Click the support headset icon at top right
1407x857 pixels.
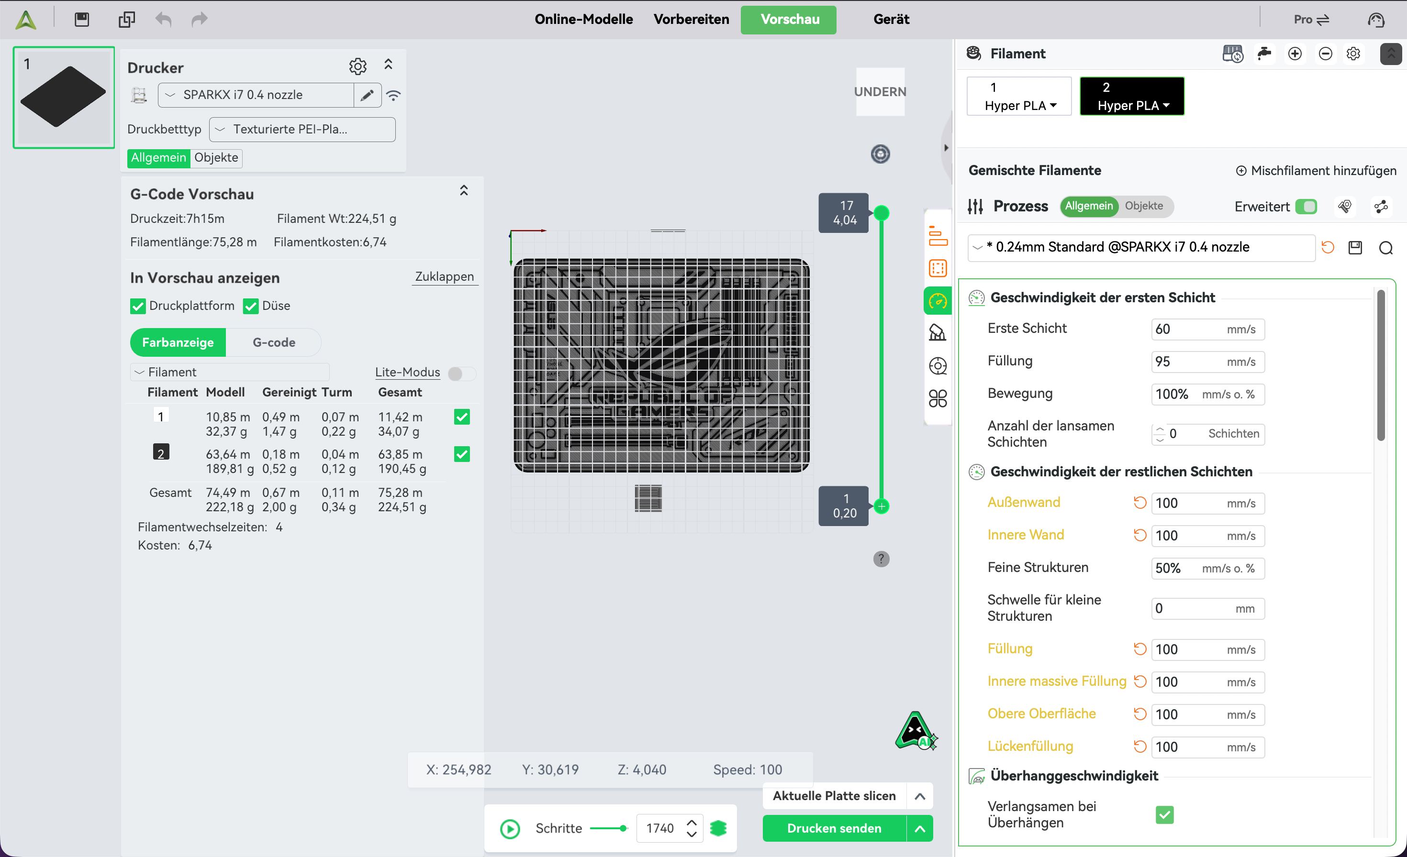(1376, 20)
